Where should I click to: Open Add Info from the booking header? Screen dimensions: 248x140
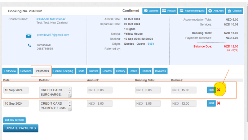click(x=151, y=11)
